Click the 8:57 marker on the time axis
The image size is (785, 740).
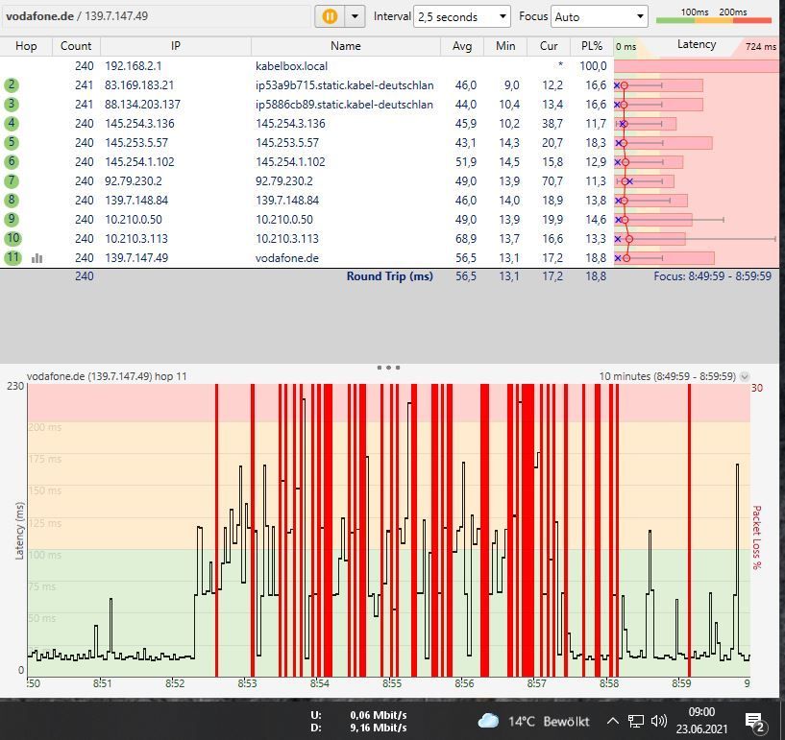(x=536, y=683)
